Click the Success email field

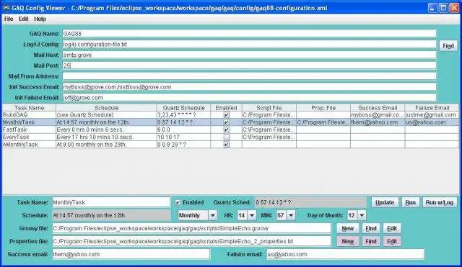click(x=131, y=254)
